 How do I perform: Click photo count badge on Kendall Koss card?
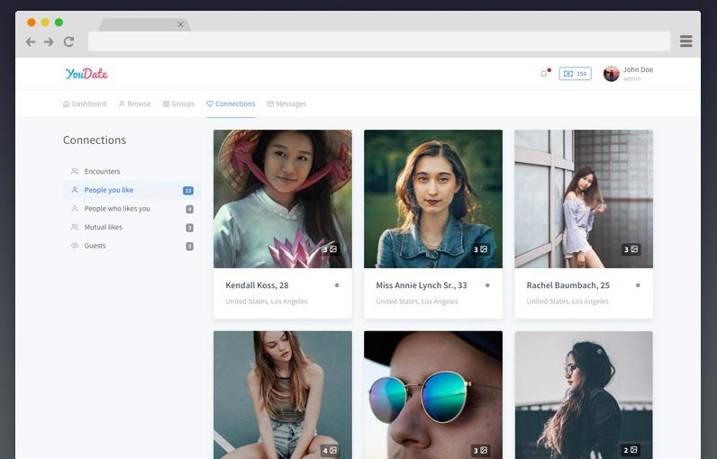[331, 249]
